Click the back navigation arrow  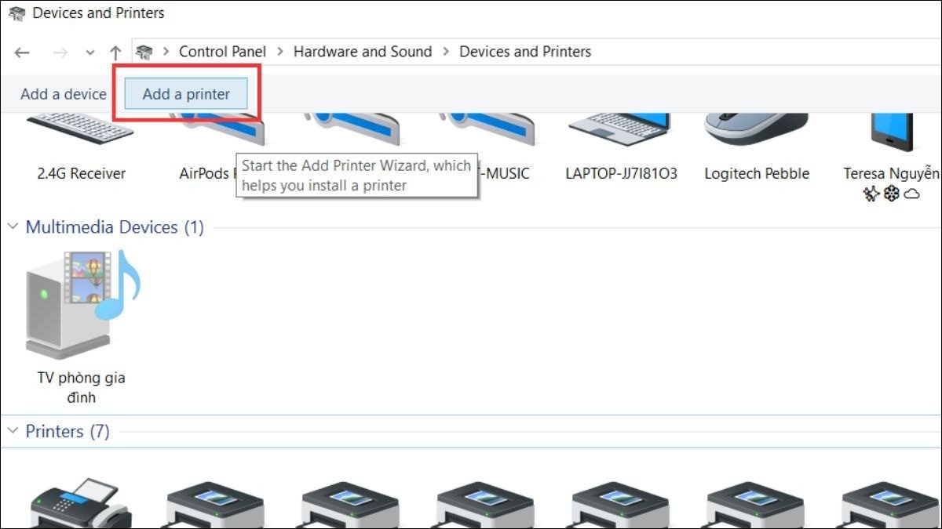click(22, 52)
